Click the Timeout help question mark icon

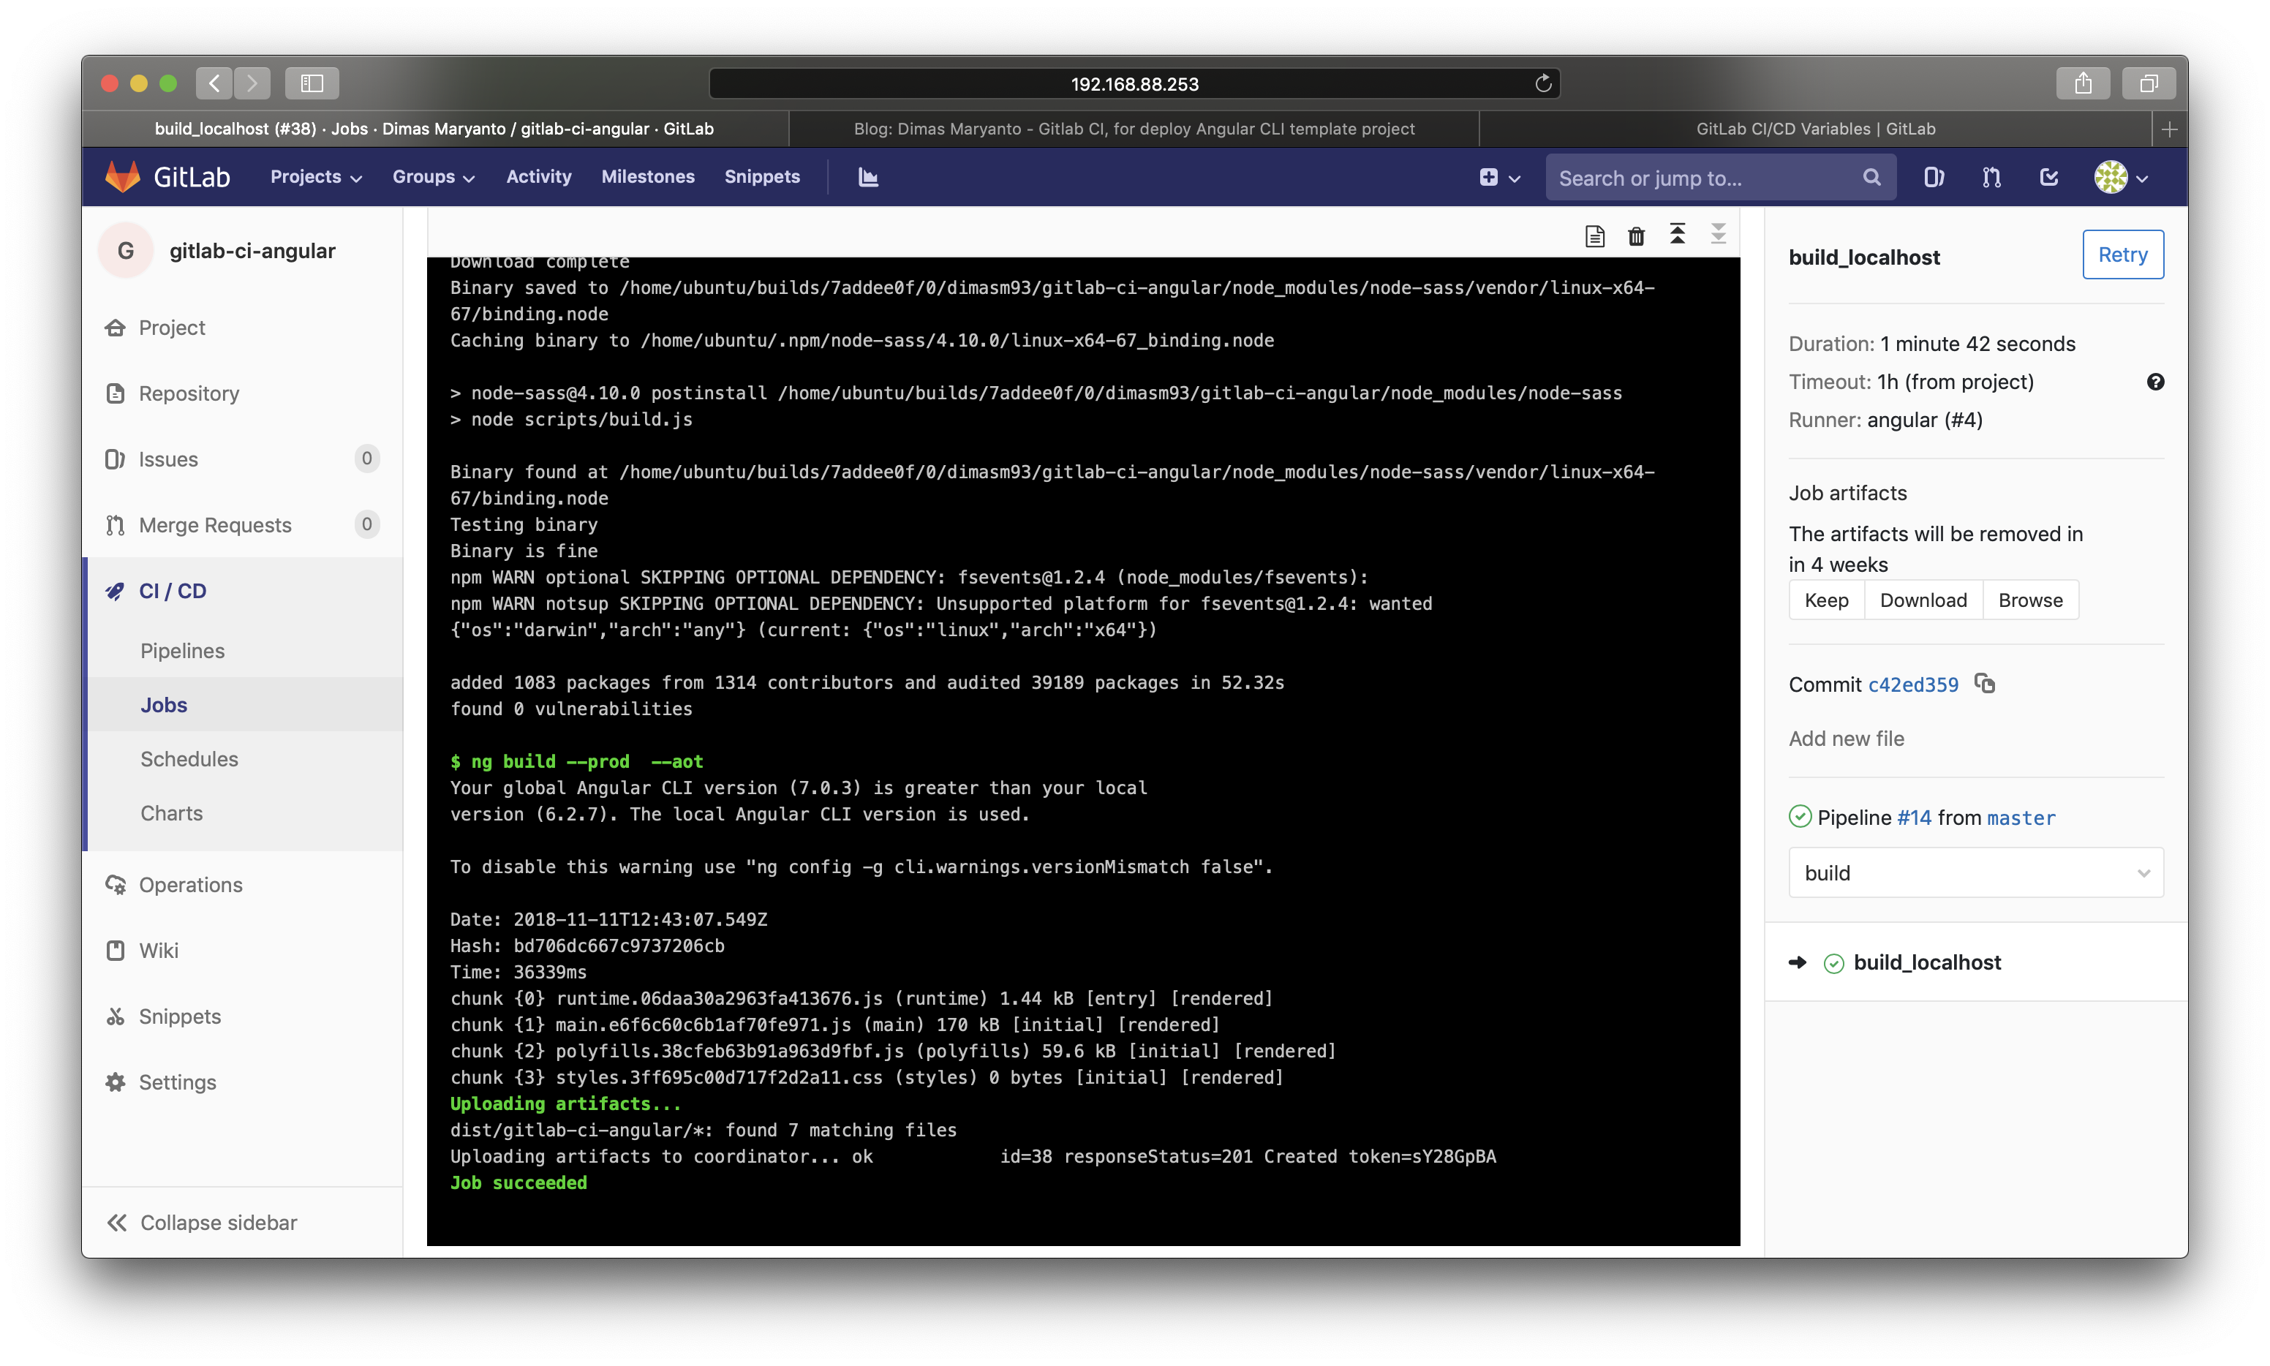pos(2155,382)
